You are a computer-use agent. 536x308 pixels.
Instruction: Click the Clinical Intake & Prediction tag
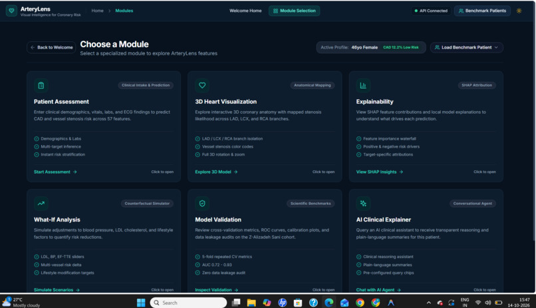(x=146, y=85)
